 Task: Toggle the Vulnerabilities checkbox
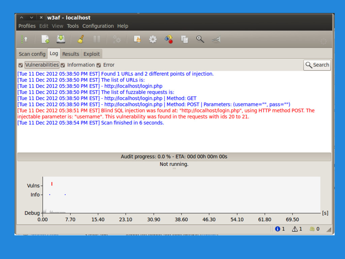pyautogui.click(x=21, y=65)
